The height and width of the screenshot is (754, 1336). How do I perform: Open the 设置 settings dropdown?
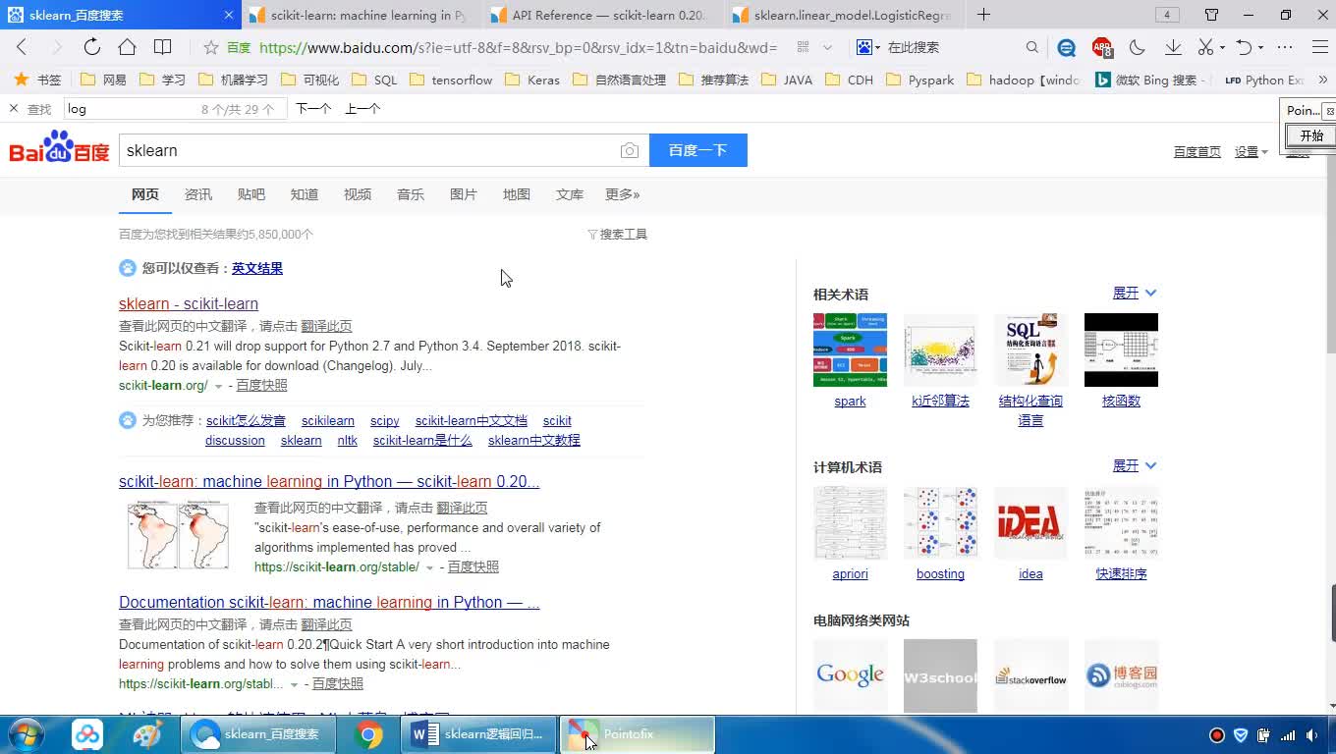point(1251,151)
